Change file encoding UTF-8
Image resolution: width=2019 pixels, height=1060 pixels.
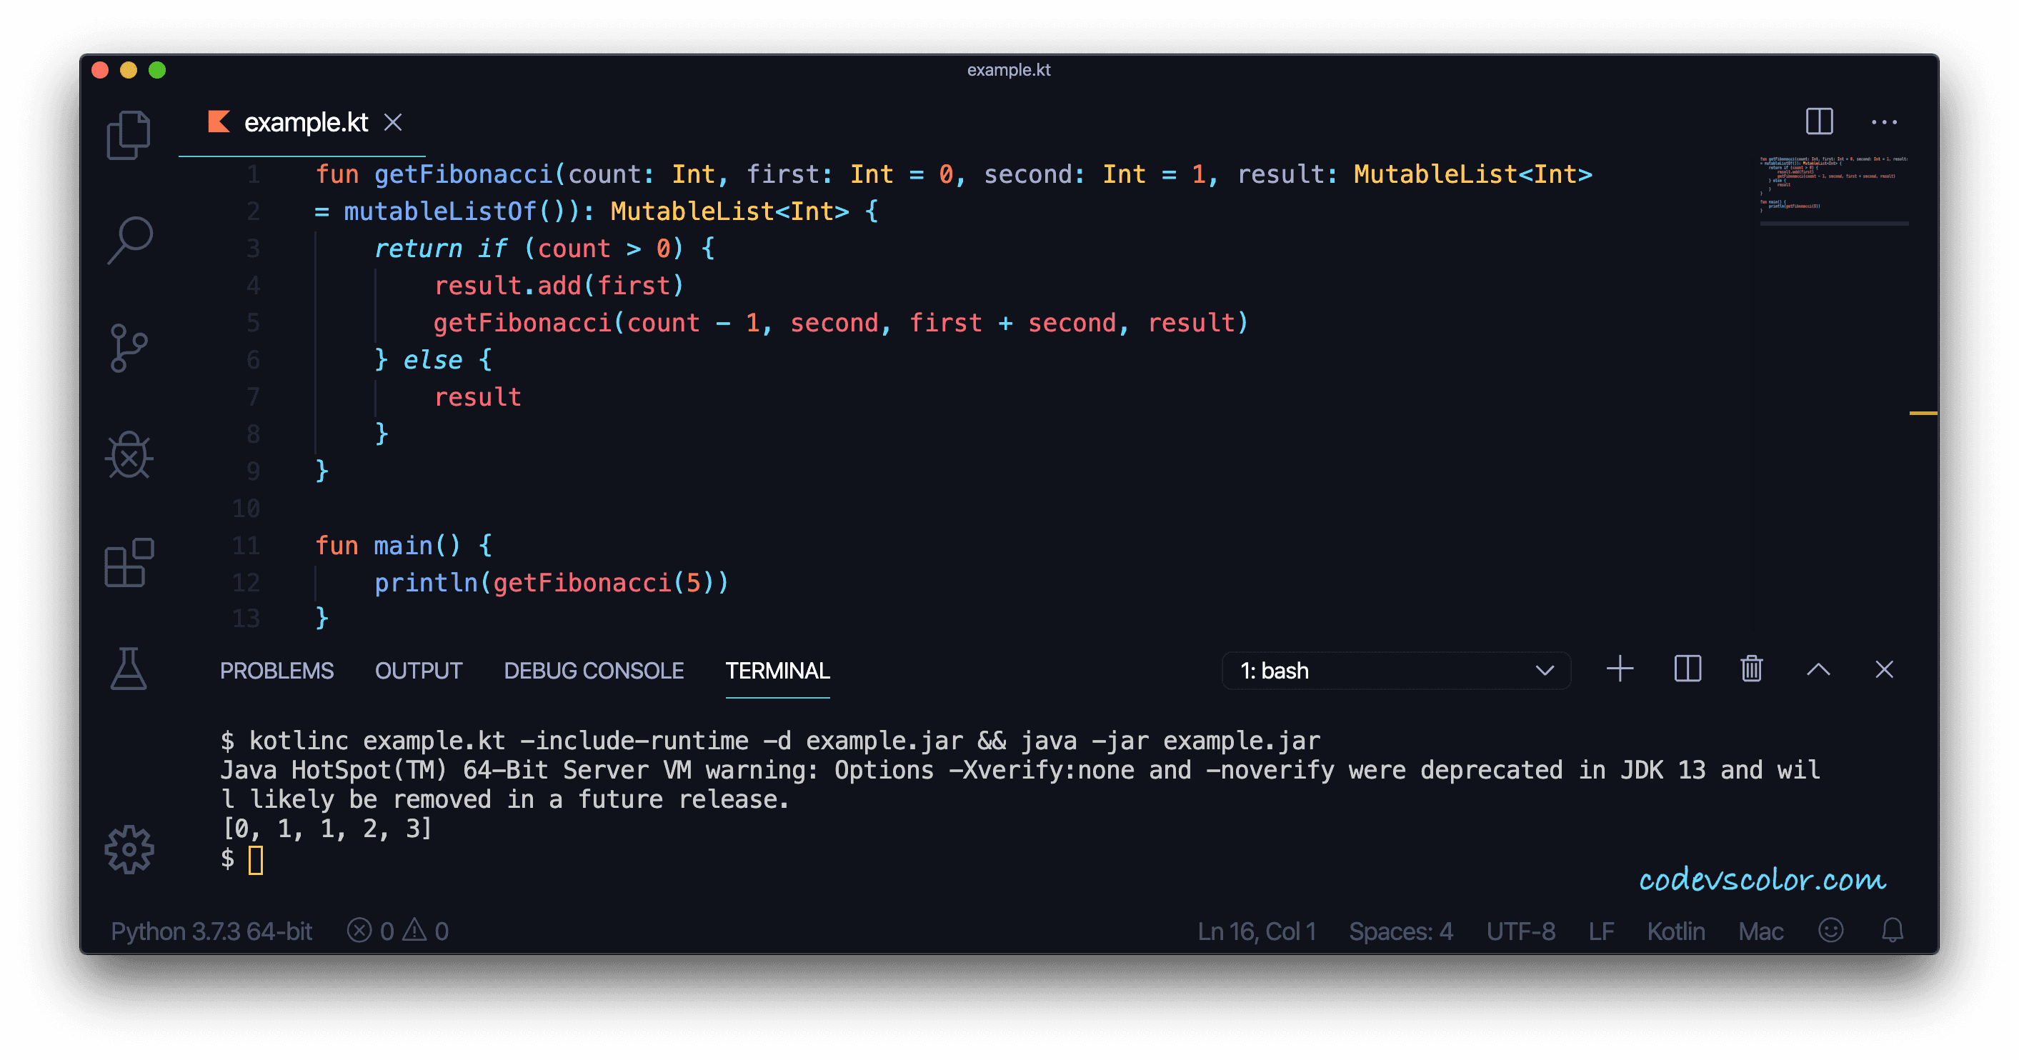click(x=1520, y=931)
